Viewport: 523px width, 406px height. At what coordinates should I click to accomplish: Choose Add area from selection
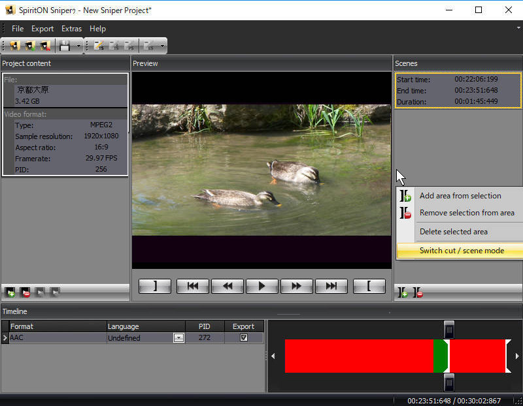(460, 196)
